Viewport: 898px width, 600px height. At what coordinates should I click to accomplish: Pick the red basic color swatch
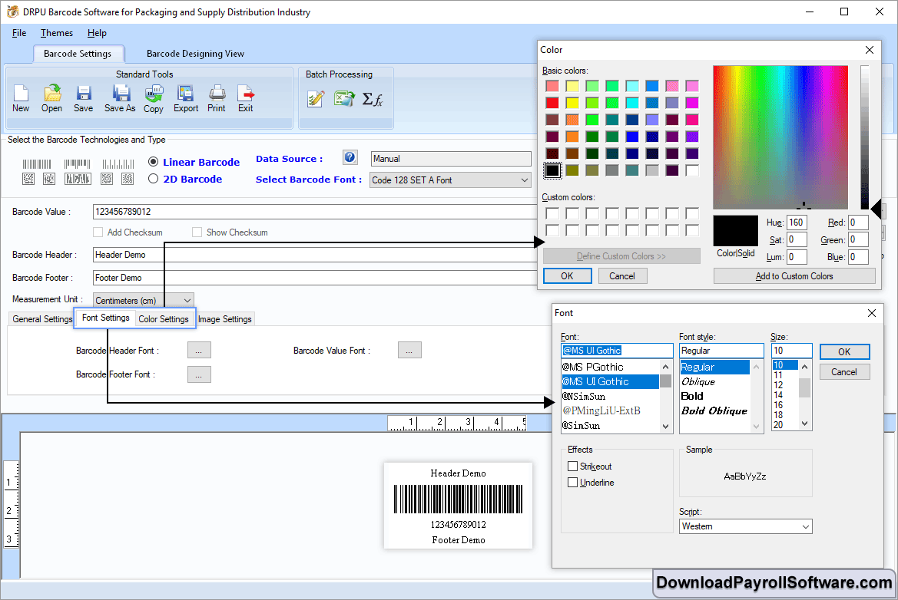click(552, 103)
